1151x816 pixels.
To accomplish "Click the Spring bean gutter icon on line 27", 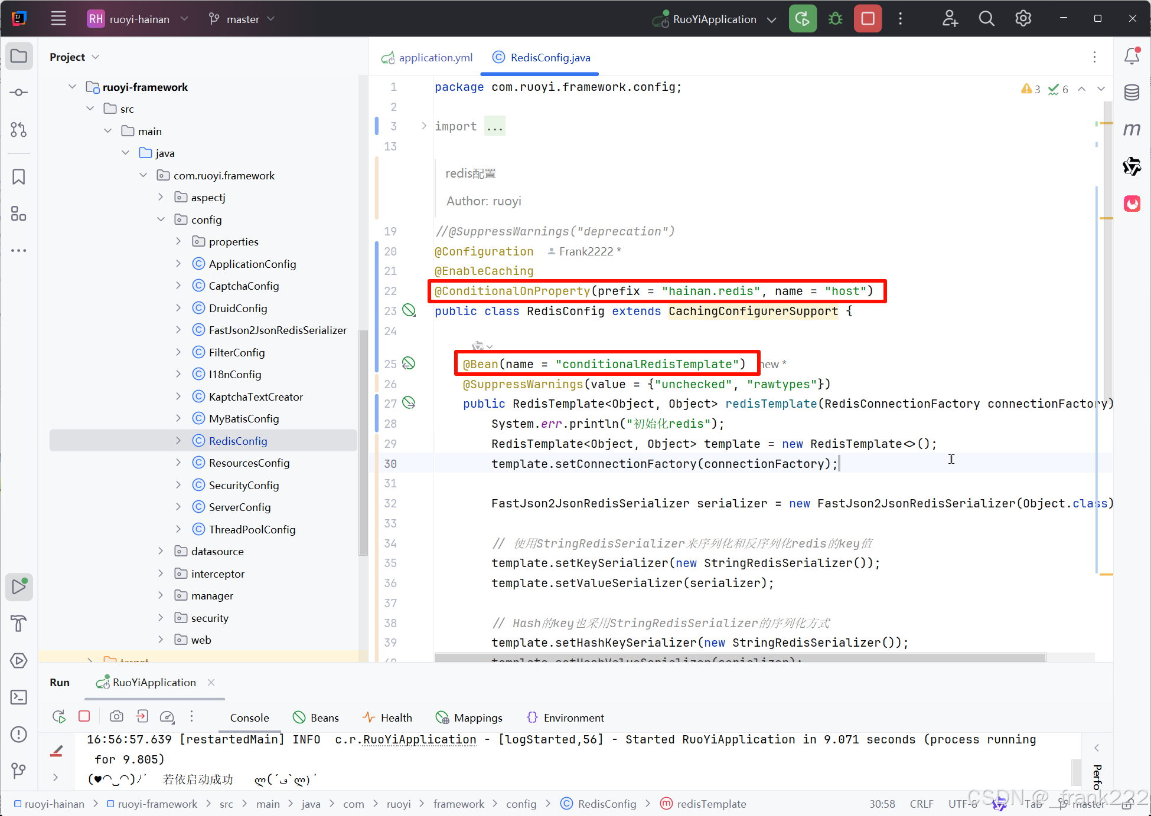I will 409,403.
